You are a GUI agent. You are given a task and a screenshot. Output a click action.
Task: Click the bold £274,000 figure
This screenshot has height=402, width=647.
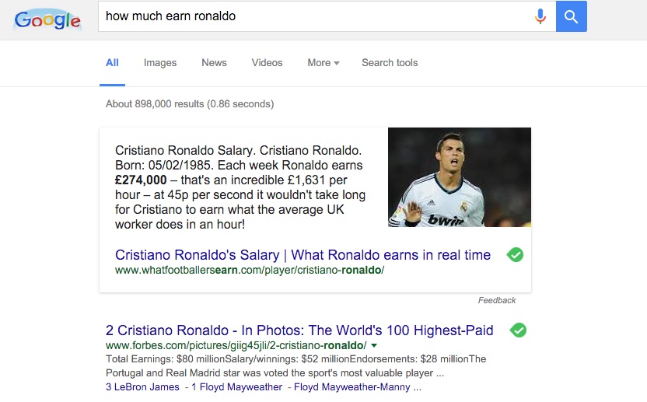tap(141, 180)
